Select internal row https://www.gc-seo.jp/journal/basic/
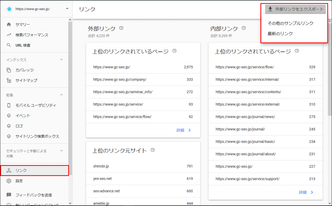Viewport: 332px width, 206px height. click(x=266, y=142)
